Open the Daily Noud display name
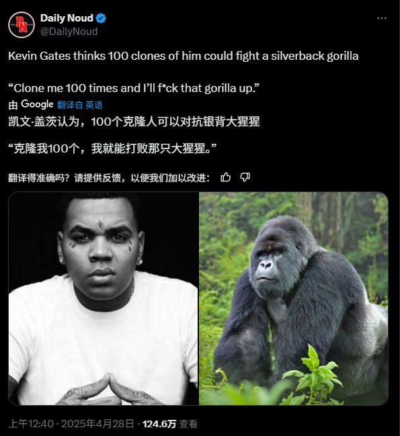The width and height of the screenshot is (400, 436). tap(67, 18)
